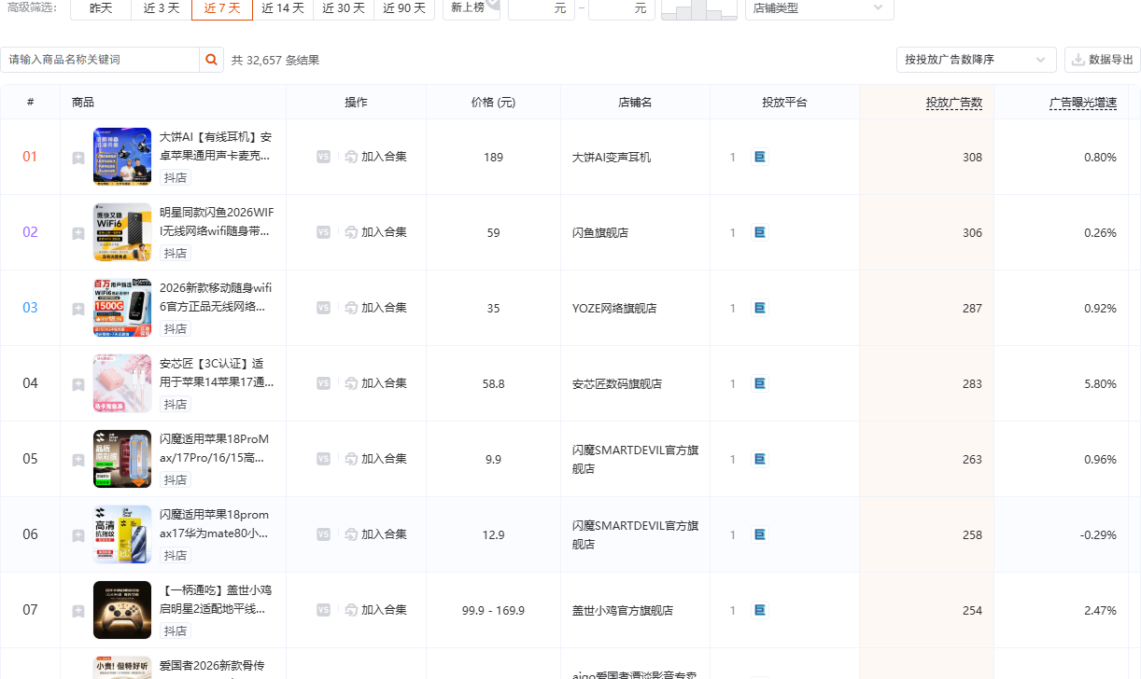The image size is (1141, 679).
Task: Select the 近 14 天 time range tab
Action: pos(283,7)
